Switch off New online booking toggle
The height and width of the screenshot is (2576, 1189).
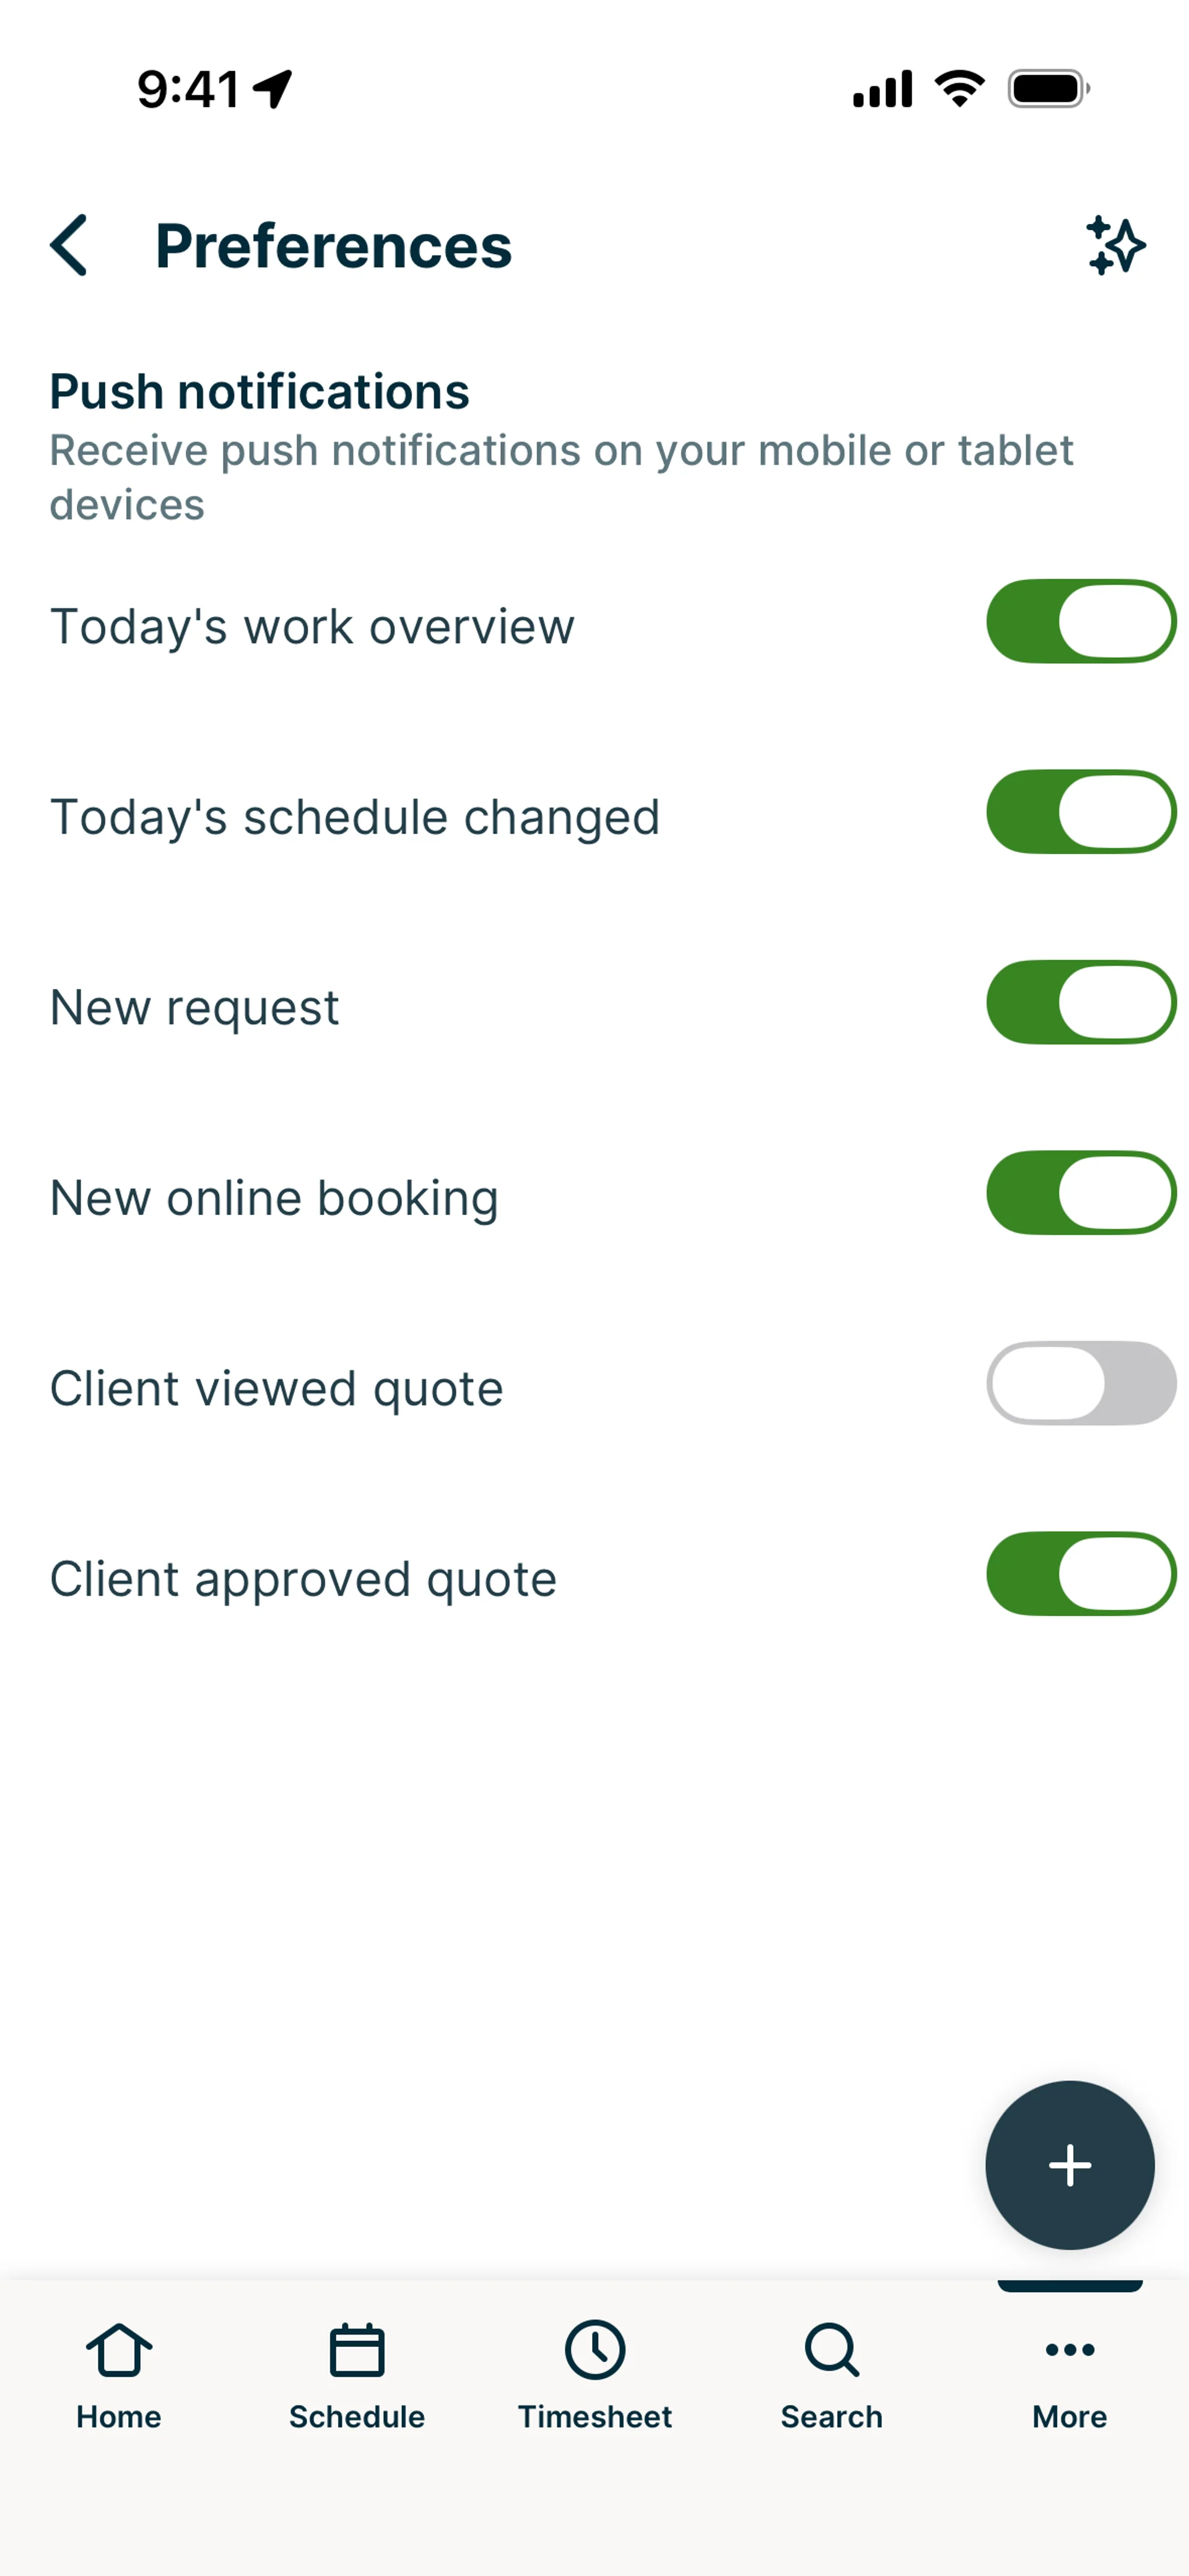coord(1081,1193)
